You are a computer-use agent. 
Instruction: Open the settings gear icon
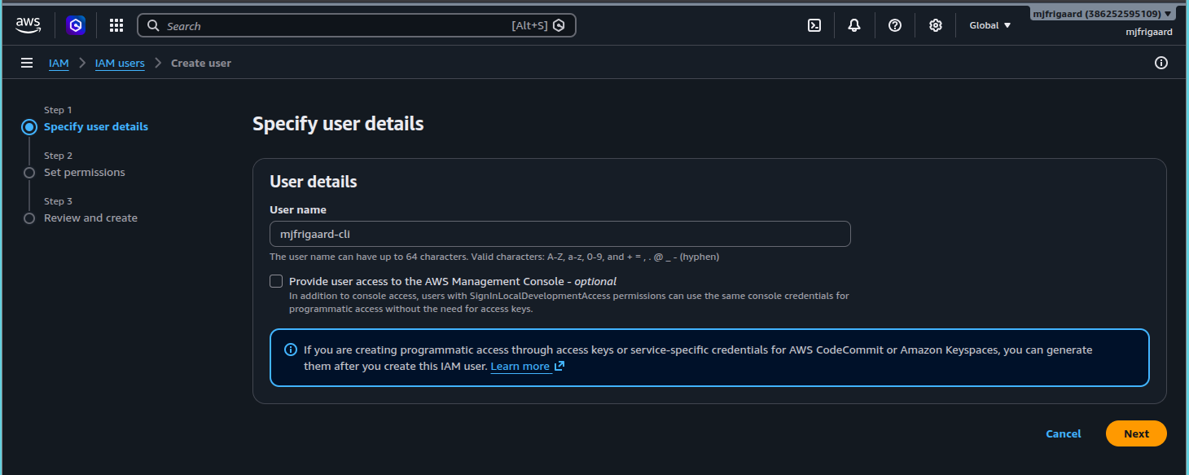point(936,25)
